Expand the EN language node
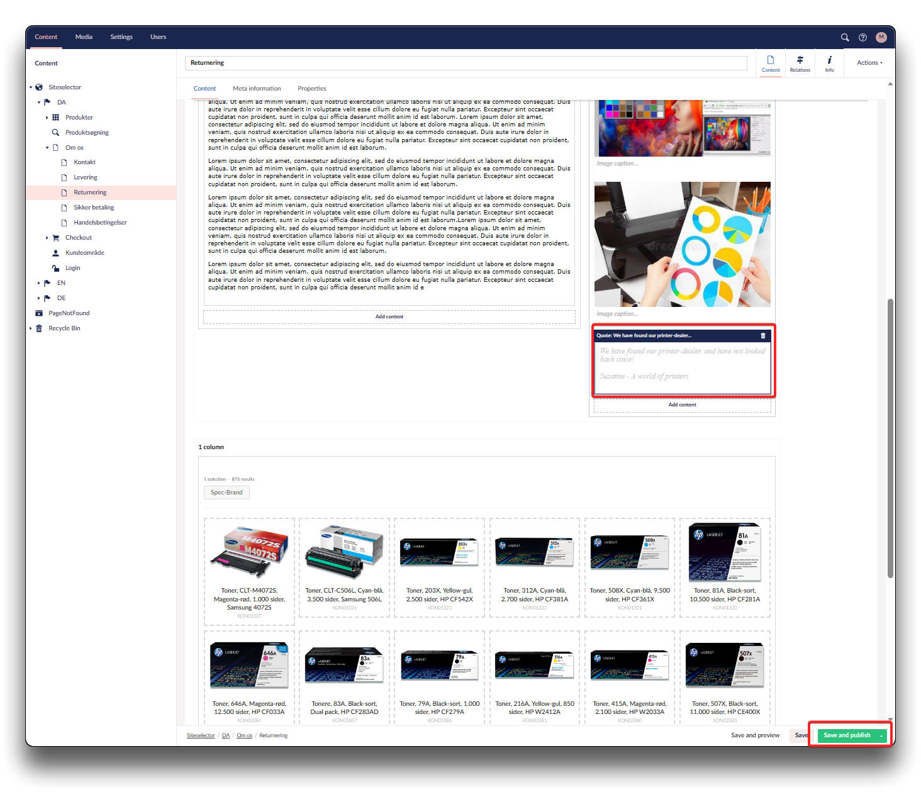 pyautogui.click(x=38, y=283)
